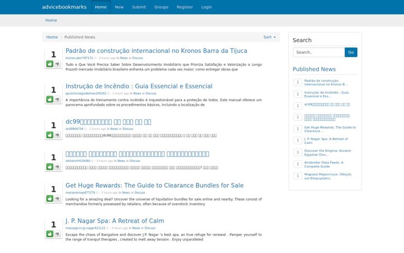Open the dc99 post headline
This screenshot has height=253, width=404.
click(x=108, y=121)
